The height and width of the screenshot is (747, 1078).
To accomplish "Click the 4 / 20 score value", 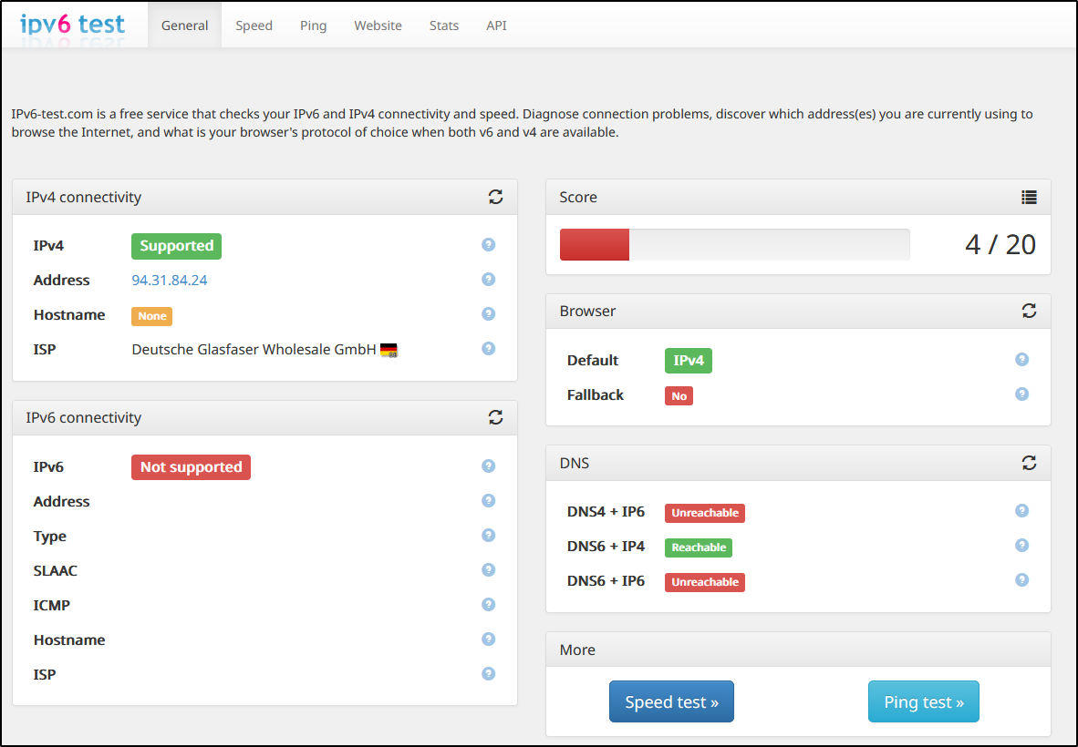I will coord(1000,244).
